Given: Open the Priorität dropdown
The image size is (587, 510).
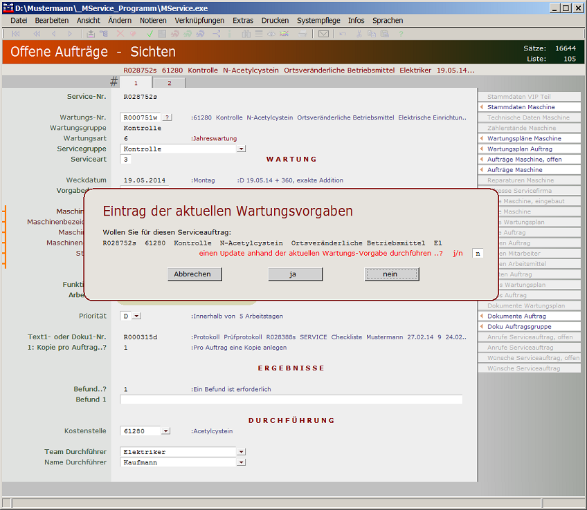Looking at the screenshot, I should [x=136, y=316].
